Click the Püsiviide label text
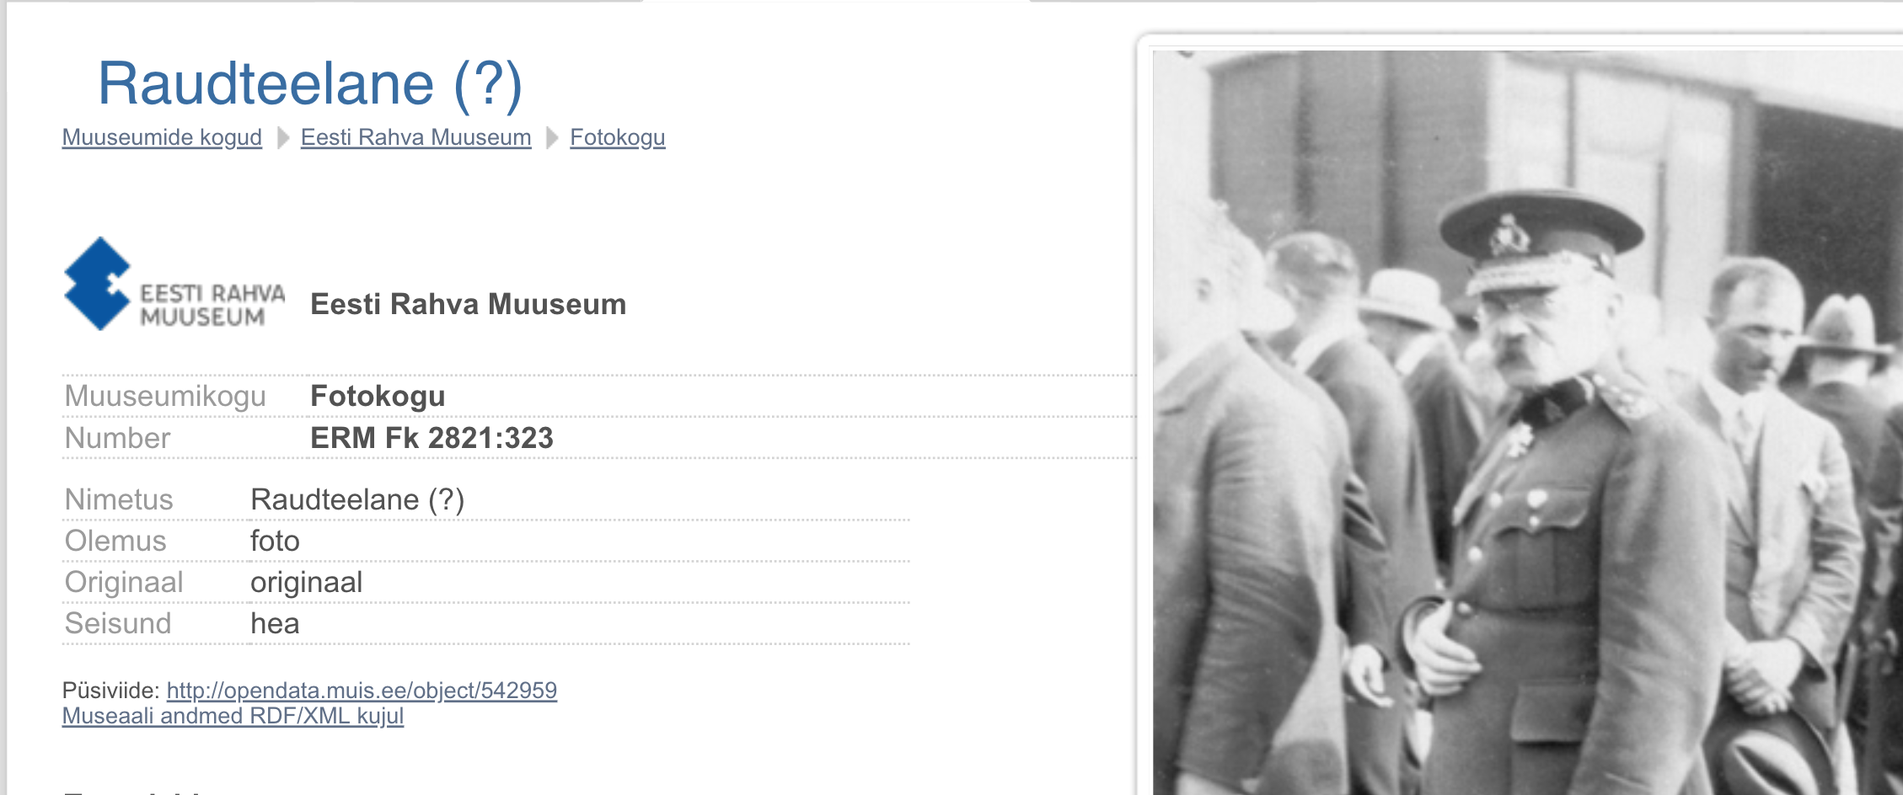The width and height of the screenshot is (1903, 795). [x=110, y=691]
